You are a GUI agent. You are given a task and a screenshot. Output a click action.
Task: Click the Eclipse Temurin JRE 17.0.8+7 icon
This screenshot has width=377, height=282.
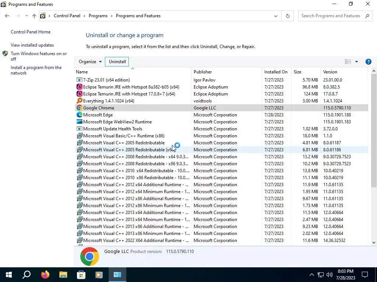point(80,94)
